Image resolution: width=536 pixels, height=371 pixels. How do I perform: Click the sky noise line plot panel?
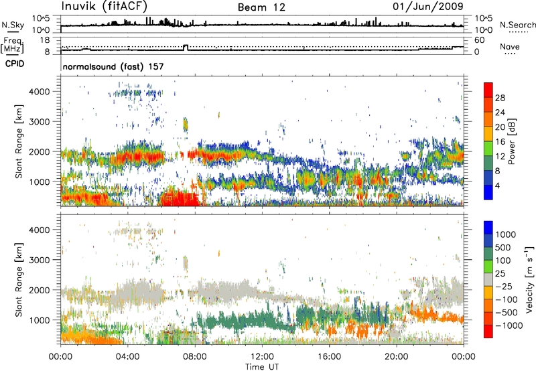[x=262, y=24]
